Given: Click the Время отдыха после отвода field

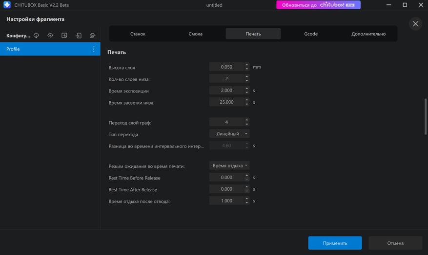Looking at the screenshot, I should (226, 201).
